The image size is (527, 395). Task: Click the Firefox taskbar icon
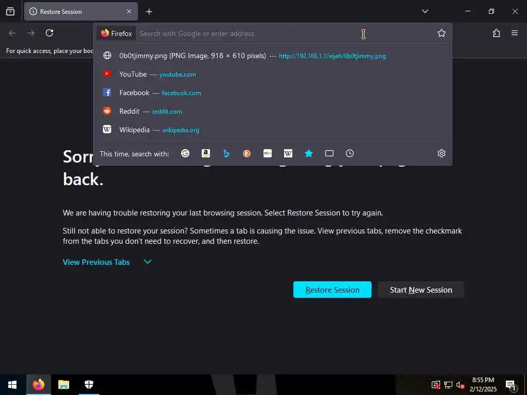38,385
